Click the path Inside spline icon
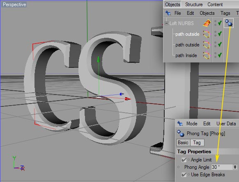239x182 pixels. [207, 55]
